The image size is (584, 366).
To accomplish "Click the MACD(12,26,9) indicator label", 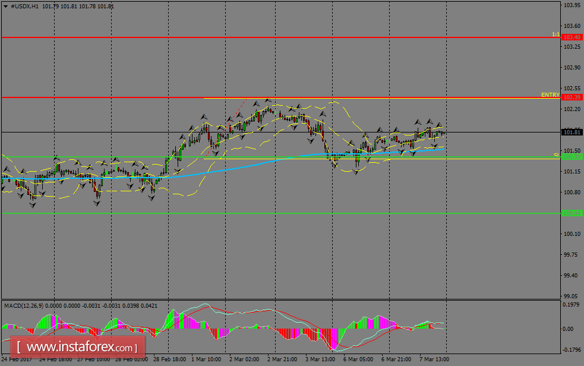I will pyautogui.click(x=26, y=305).
